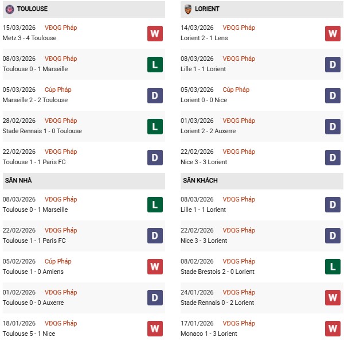Click the TOULOUSE team name header

(x=32, y=9)
